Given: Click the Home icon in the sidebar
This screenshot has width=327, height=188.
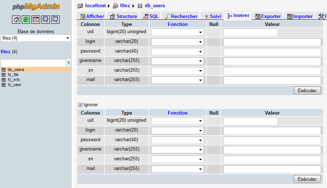Looking at the screenshot, I should pos(16,19).
